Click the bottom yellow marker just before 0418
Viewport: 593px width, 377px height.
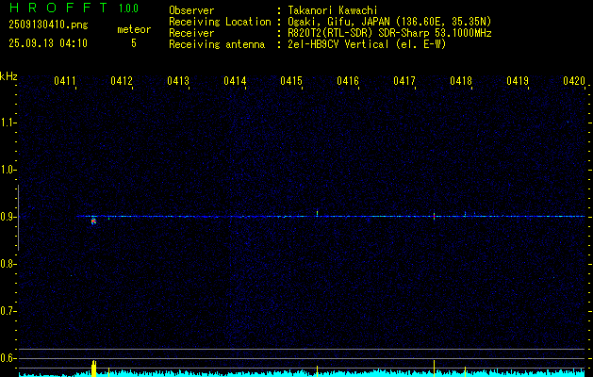(465, 371)
